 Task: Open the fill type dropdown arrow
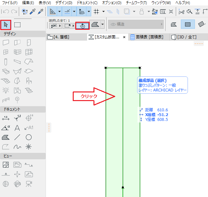click(x=103, y=24)
